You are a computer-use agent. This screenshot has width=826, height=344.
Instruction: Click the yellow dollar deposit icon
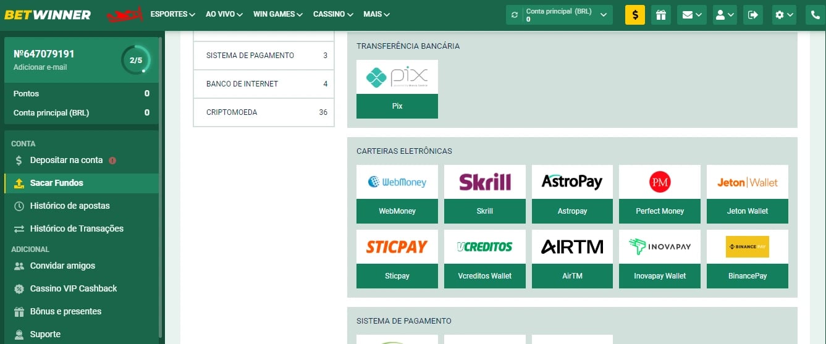click(635, 15)
